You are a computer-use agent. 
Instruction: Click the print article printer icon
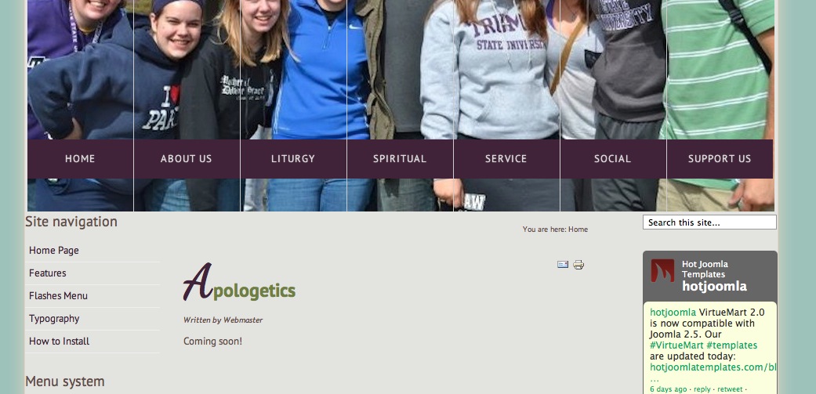pos(578,265)
